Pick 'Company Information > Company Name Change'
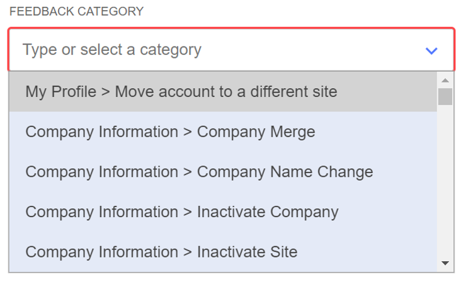 [199, 172]
